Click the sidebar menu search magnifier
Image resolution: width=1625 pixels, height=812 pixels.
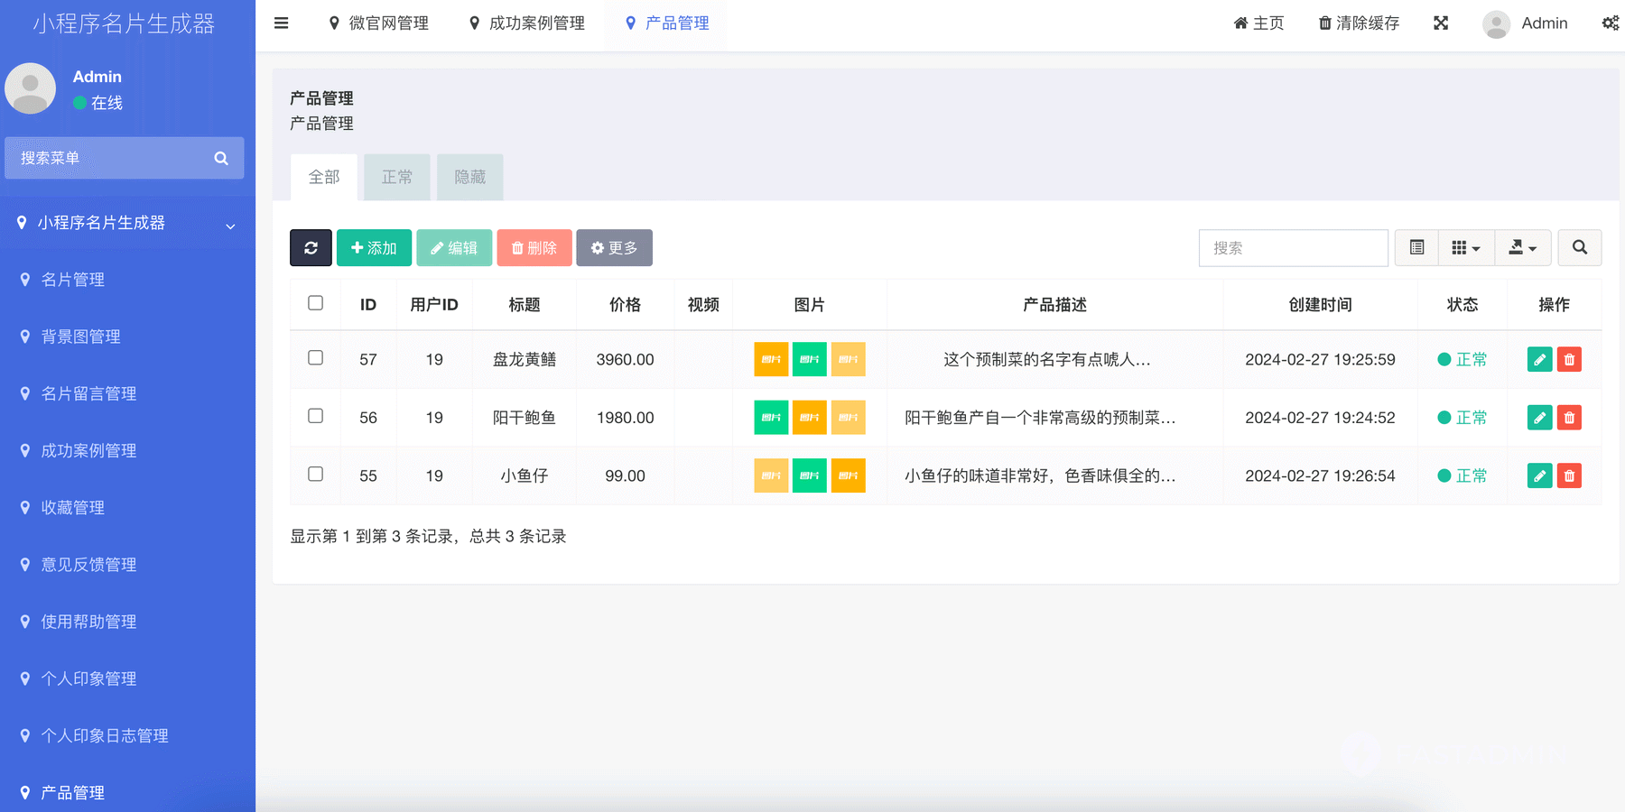(220, 158)
